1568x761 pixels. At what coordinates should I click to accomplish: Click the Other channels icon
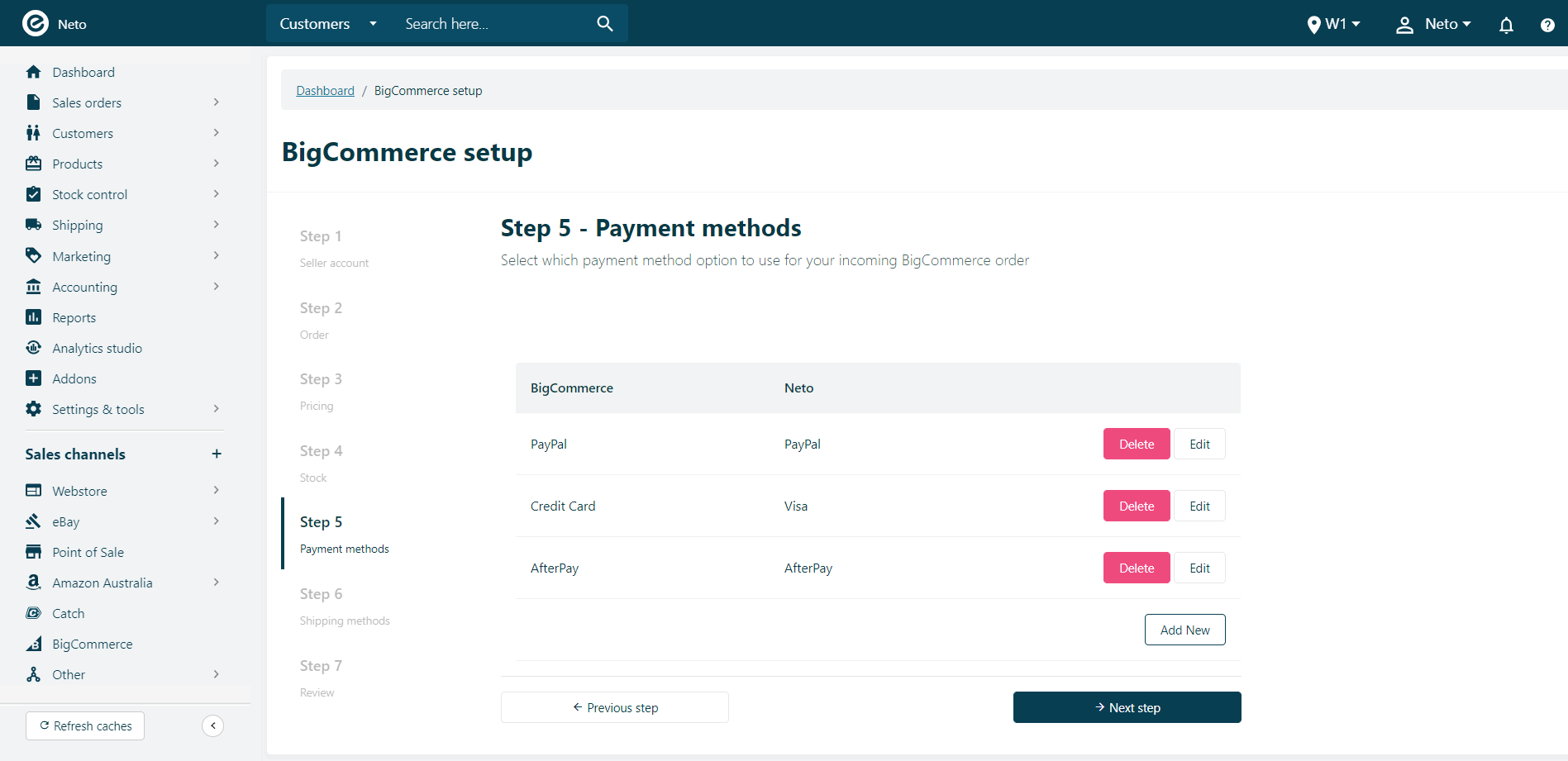[34, 674]
